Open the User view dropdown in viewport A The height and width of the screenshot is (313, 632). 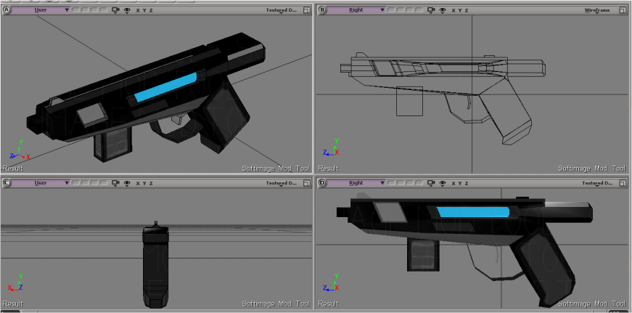[x=41, y=9]
